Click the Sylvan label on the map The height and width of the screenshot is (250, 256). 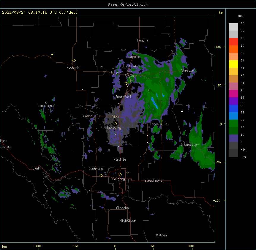(x=116, y=73)
